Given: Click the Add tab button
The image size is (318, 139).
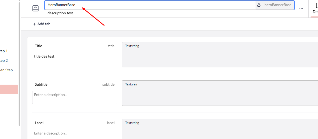Looking at the screenshot, I should point(41,24).
